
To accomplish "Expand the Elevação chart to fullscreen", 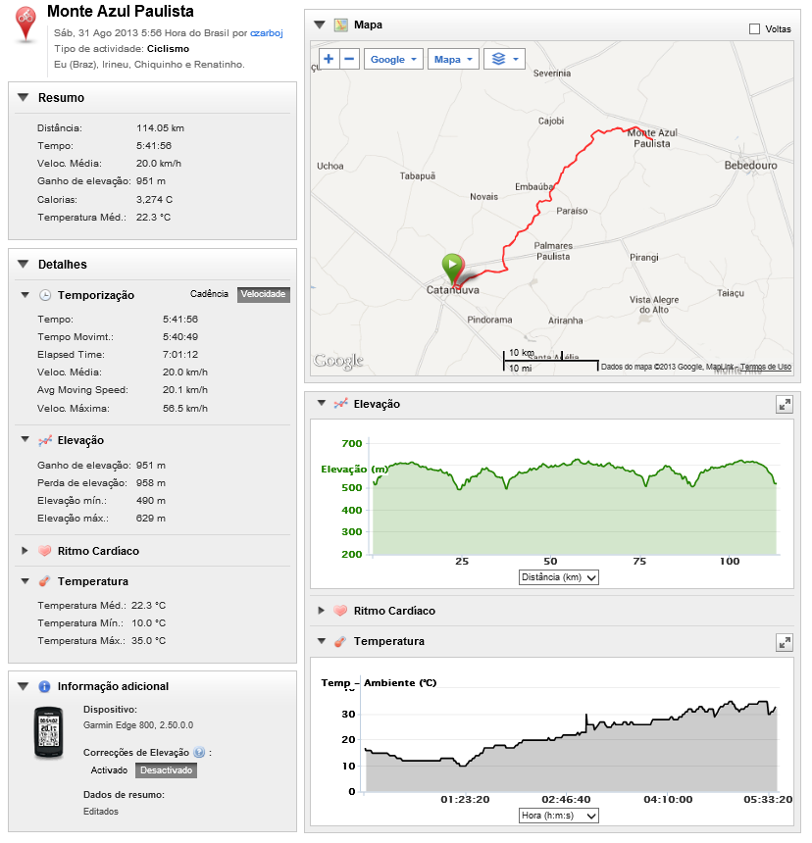I will (784, 404).
